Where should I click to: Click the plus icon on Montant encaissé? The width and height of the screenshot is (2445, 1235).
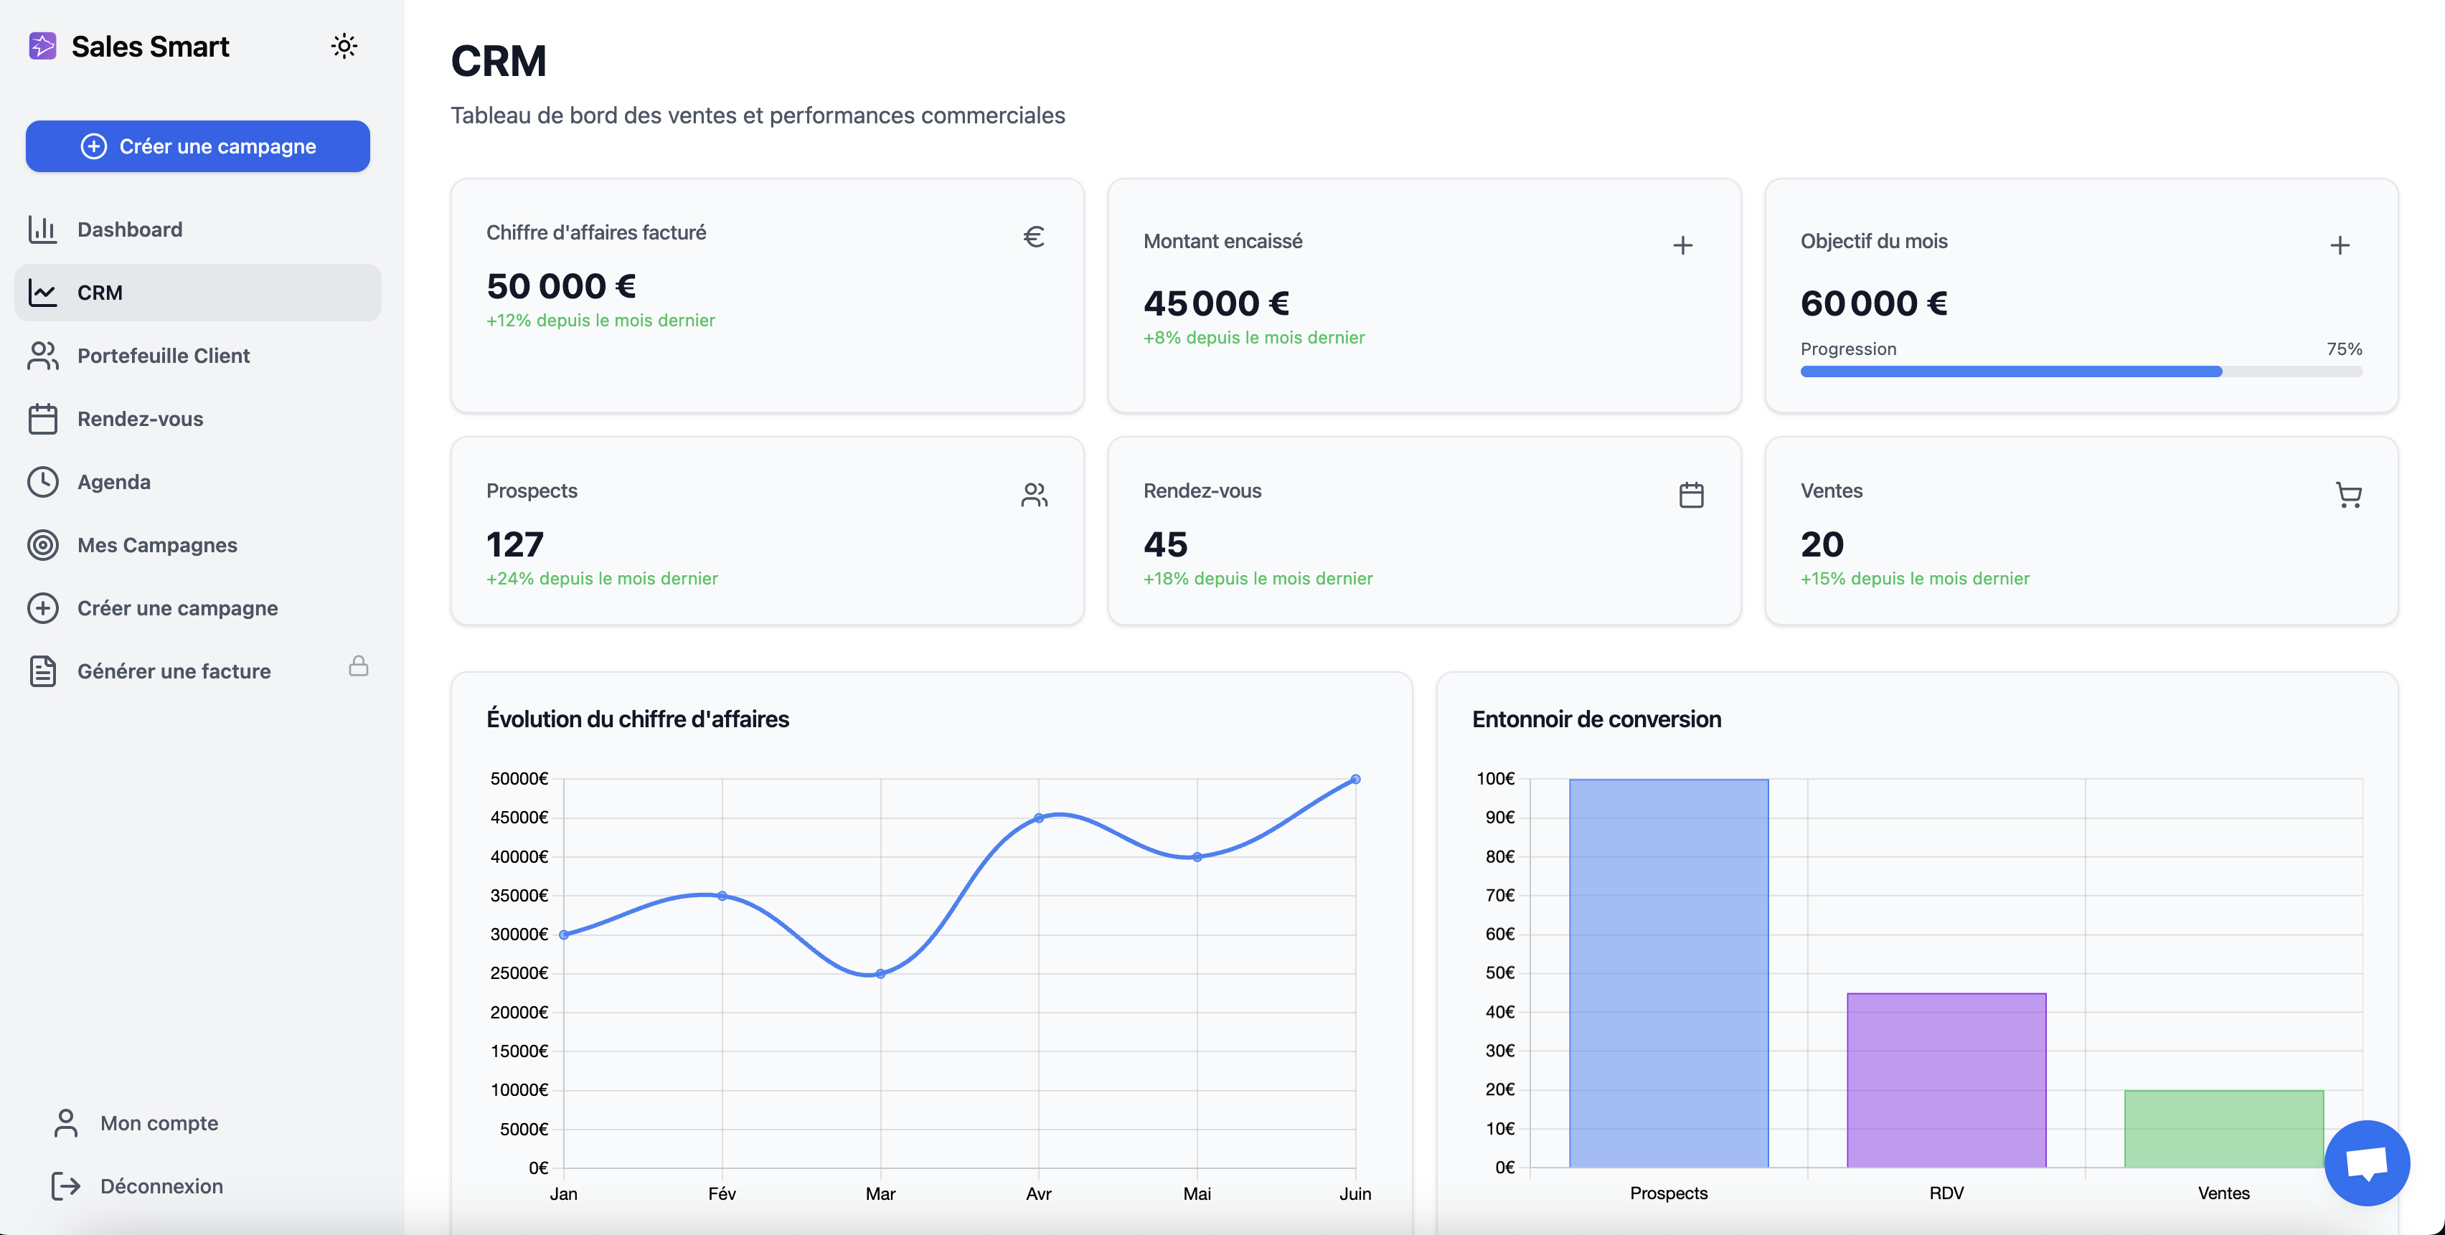click(1682, 246)
